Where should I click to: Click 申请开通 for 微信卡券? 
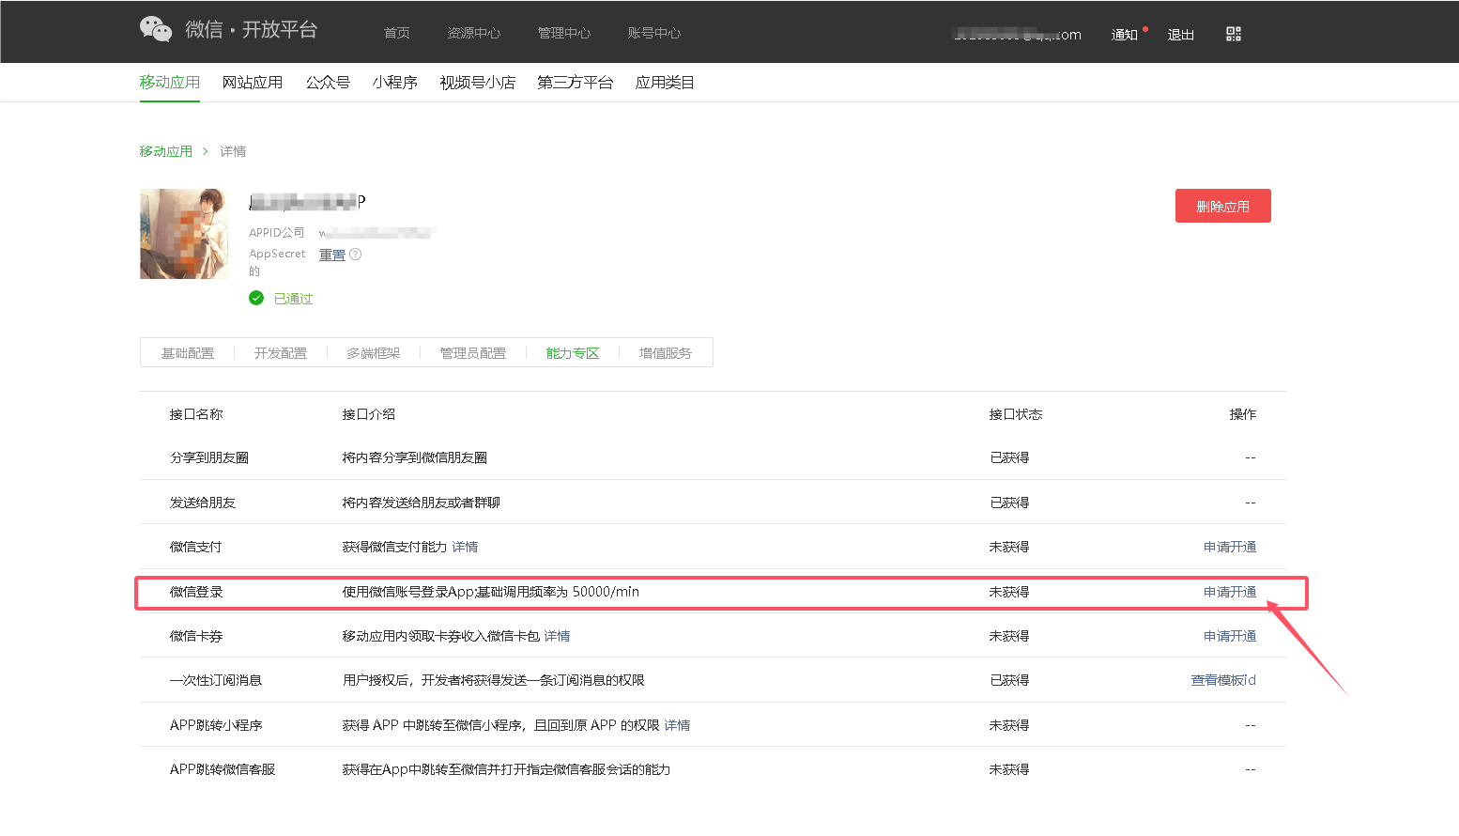coord(1230,636)
